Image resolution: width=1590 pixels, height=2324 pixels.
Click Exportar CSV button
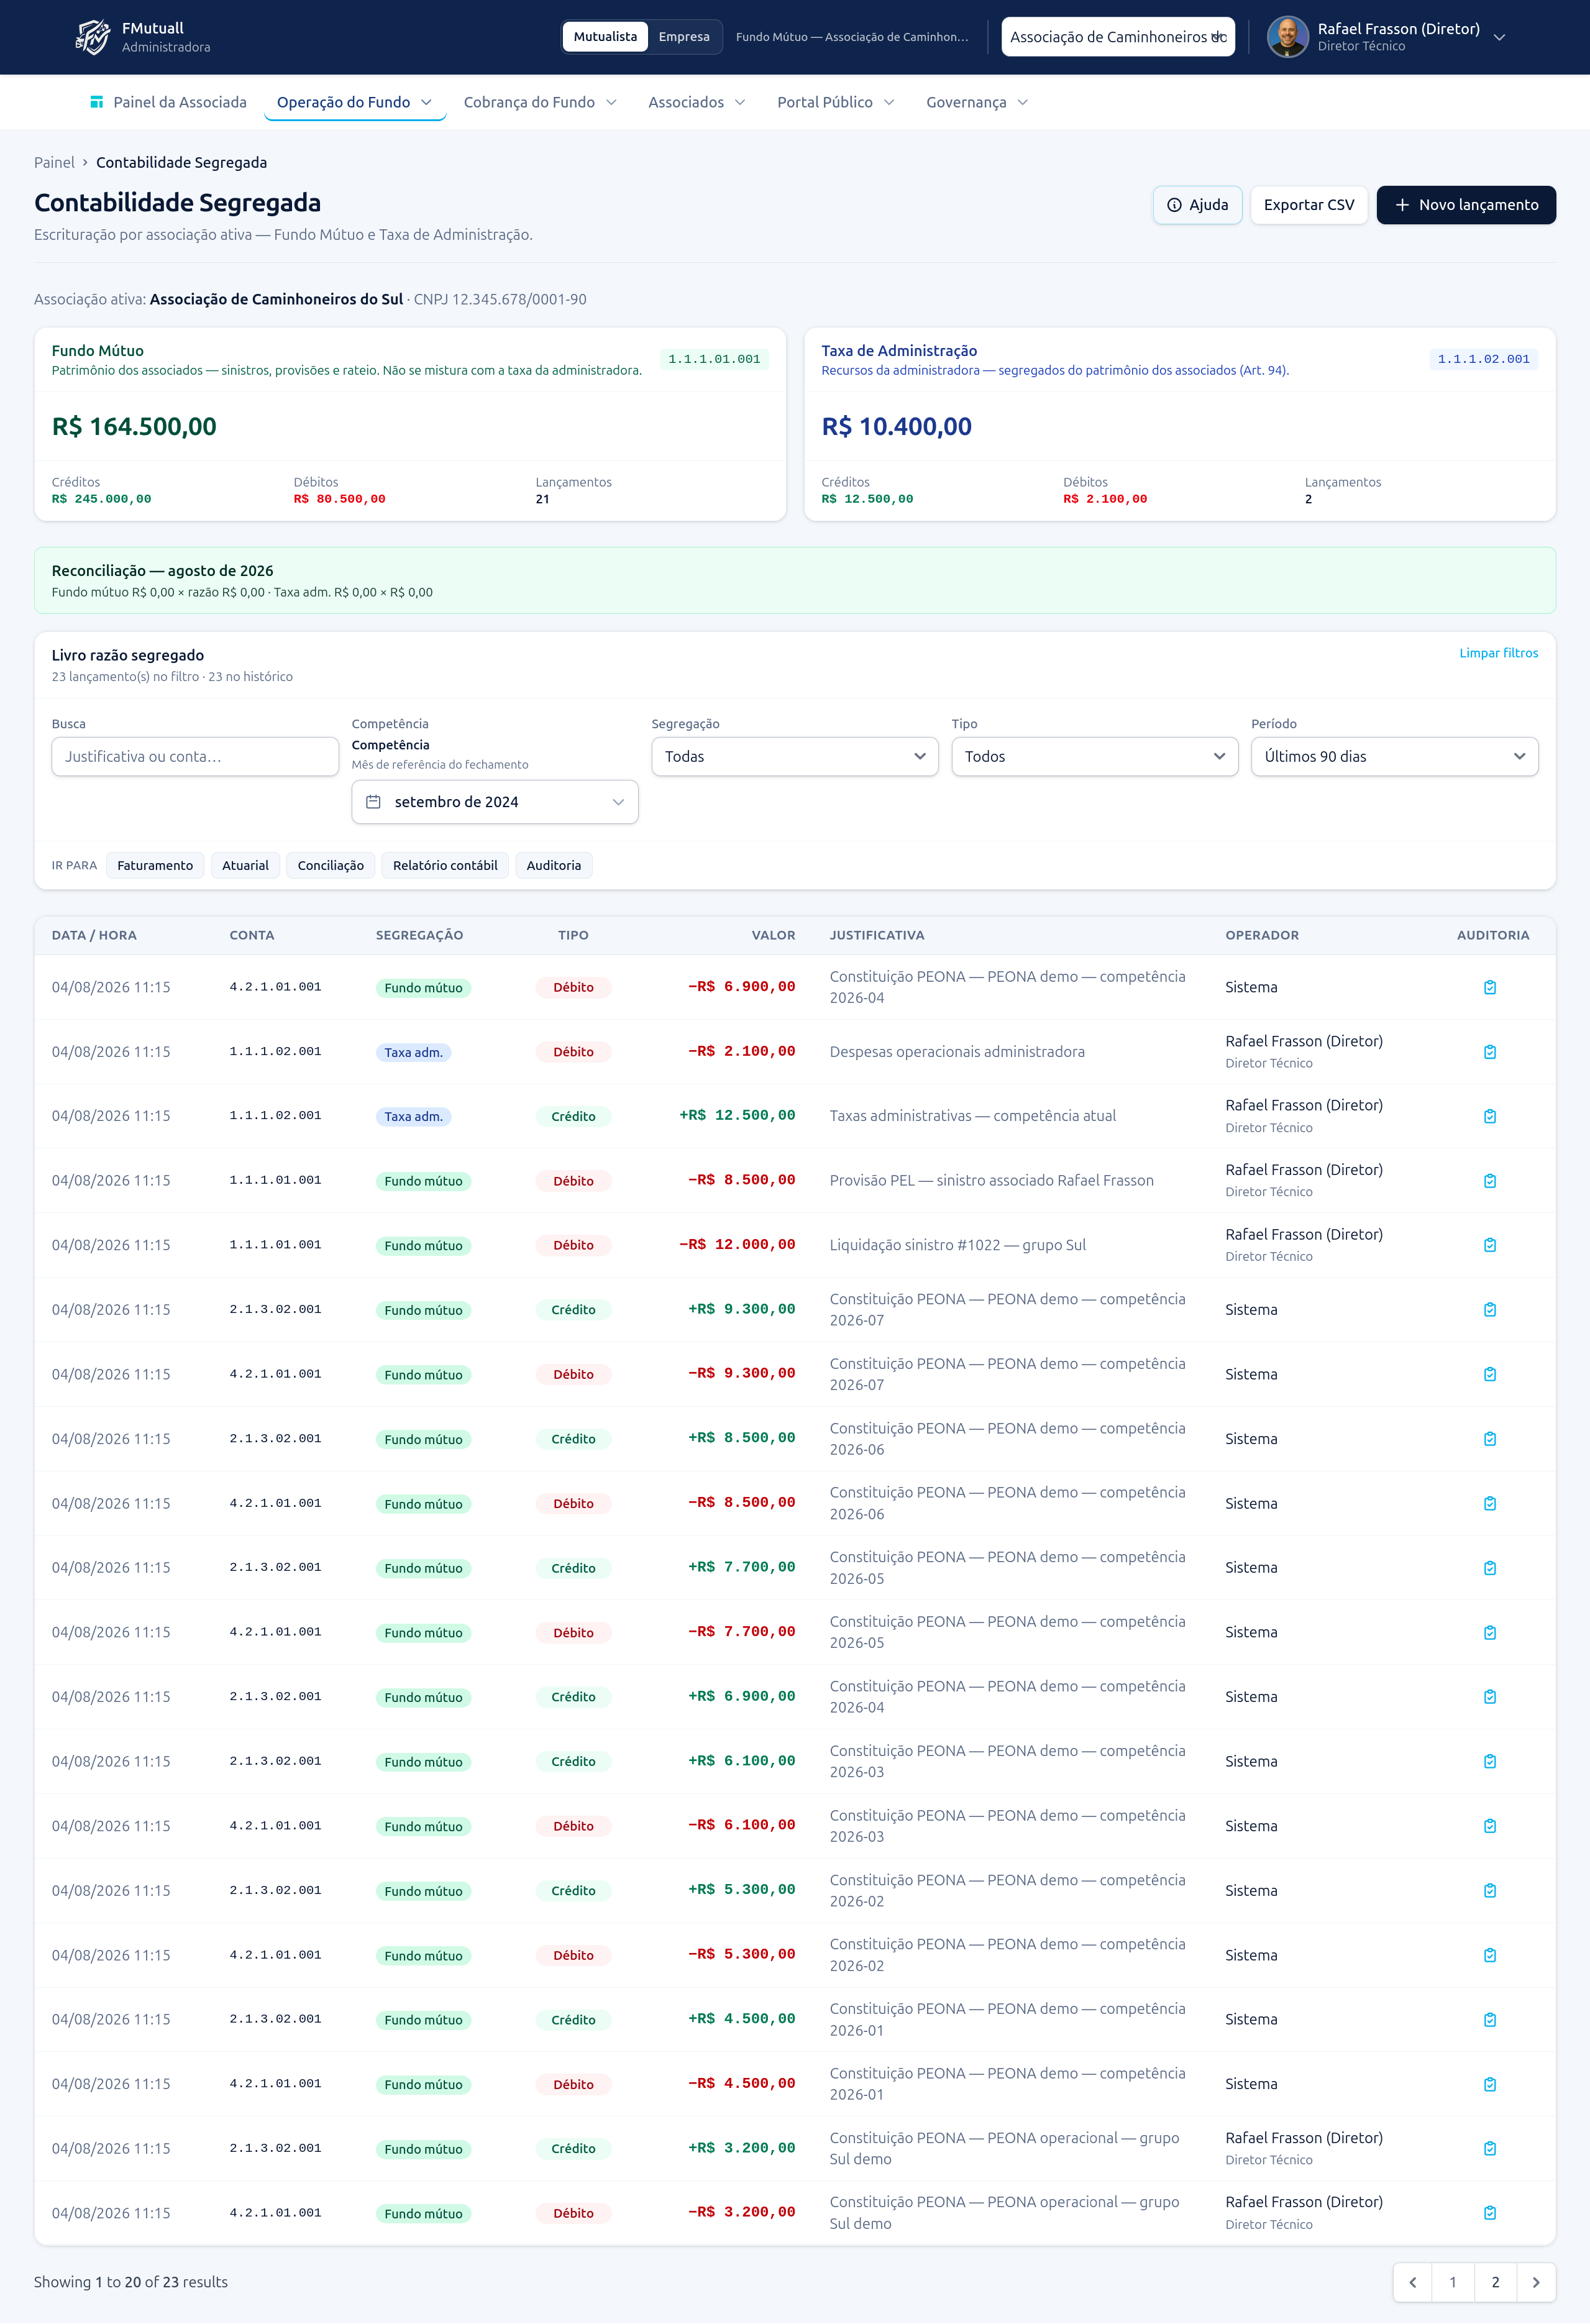coord(1309,205)
